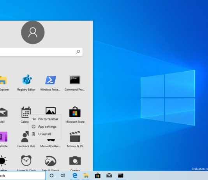Open Microsoft Edge from taskbar
The height and width of the screenshot is (180, 208).
tap(75, 175)
